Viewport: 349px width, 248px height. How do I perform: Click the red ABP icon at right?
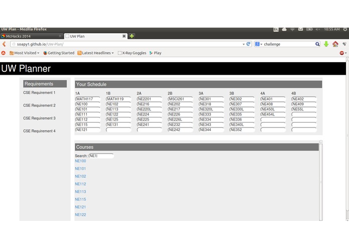tap(341, 53)
